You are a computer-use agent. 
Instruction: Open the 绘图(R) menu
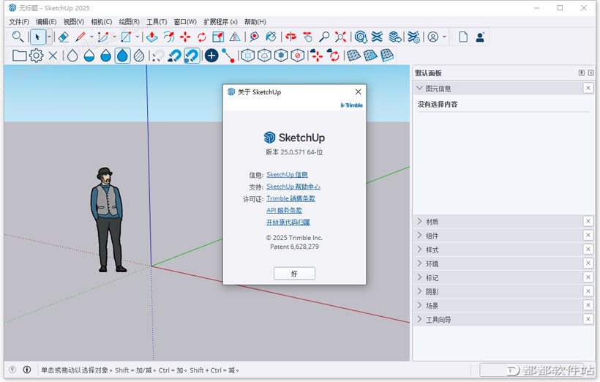129,22
